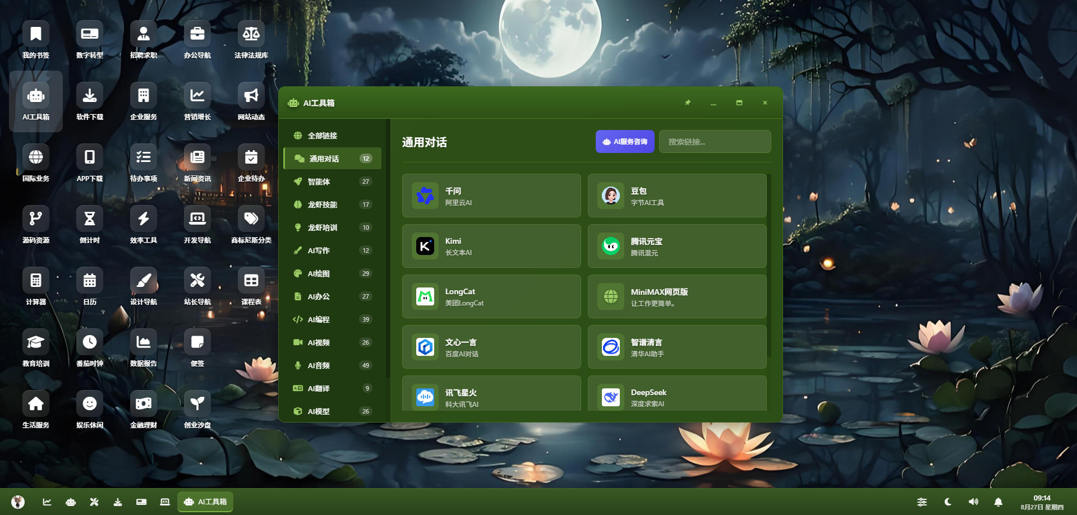Show the AI绘图 category
The width and height of the screenshot is (1077, 515).
[x=333, y=273]
